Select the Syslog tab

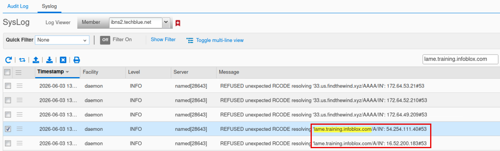point(49,6)
